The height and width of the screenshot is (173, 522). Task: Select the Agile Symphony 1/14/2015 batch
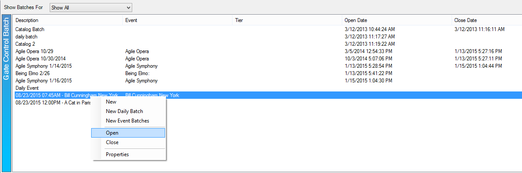point(43,66)
